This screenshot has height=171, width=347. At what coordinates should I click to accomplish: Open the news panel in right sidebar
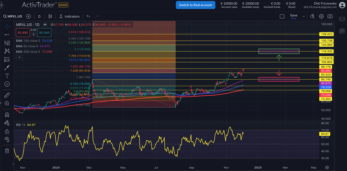point(342,31)
